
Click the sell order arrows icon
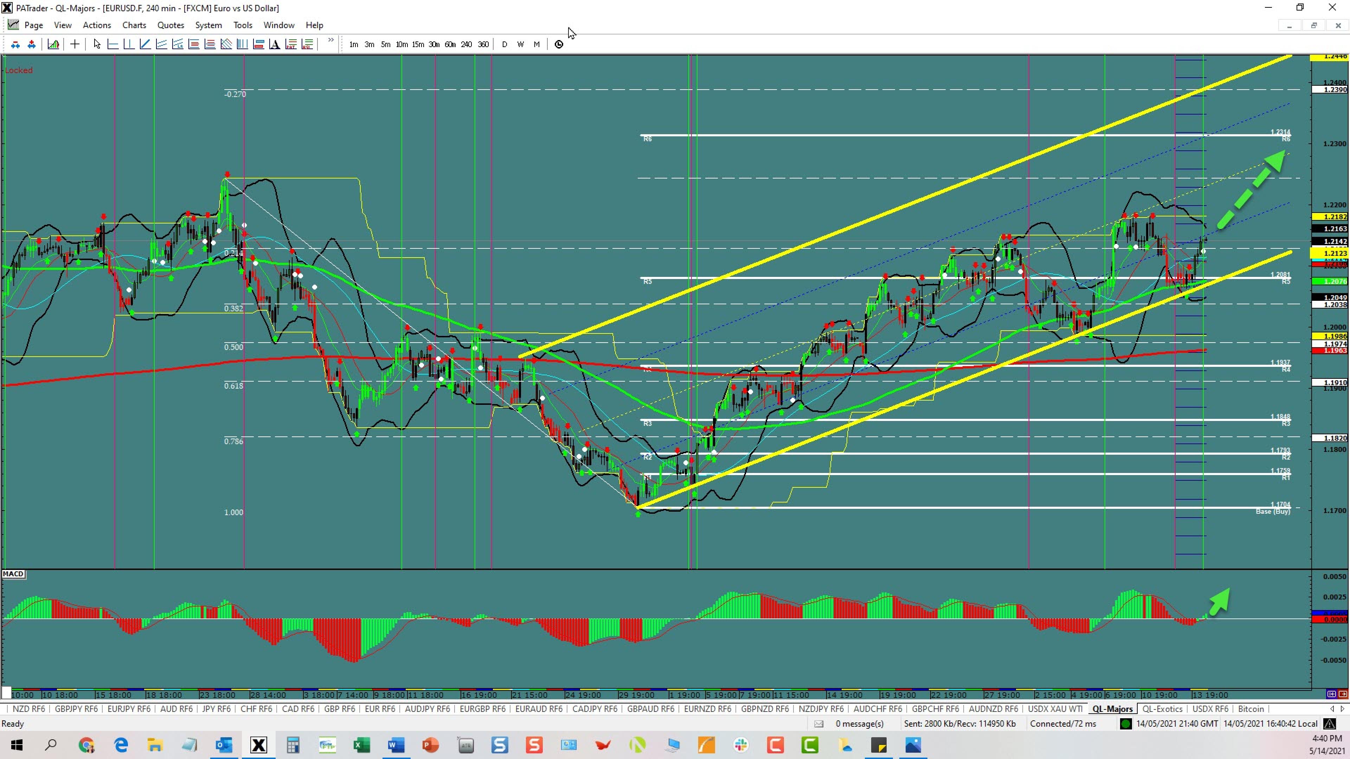click(x=15, y=45)
